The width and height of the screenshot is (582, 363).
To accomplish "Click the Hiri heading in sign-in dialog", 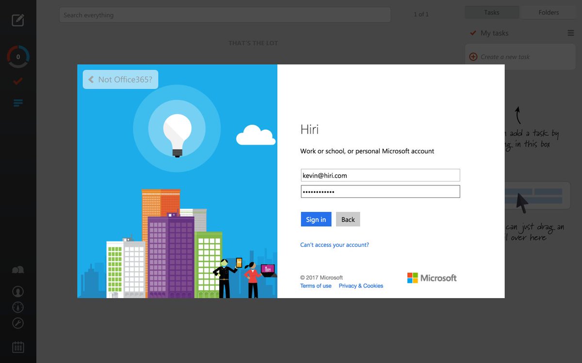I will (309, 129).
